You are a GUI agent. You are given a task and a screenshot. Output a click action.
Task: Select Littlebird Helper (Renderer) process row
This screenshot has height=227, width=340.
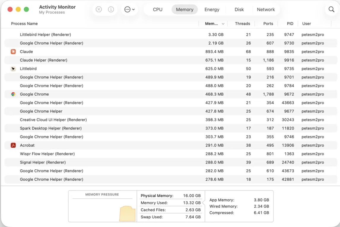tap(171, 34)
